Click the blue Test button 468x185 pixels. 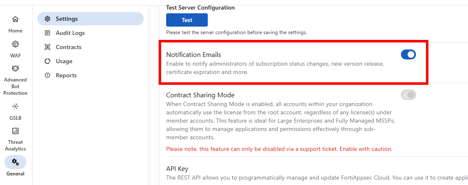[187, 20]
